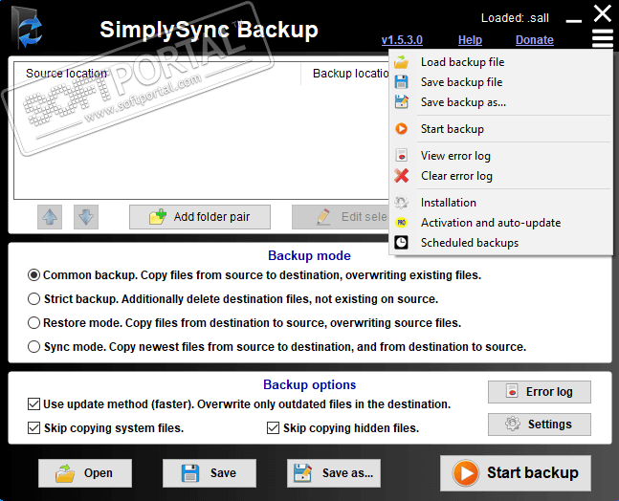Select Sync mode radio button
The width and height of the screenshot is (619, 501).
(33, 347)
